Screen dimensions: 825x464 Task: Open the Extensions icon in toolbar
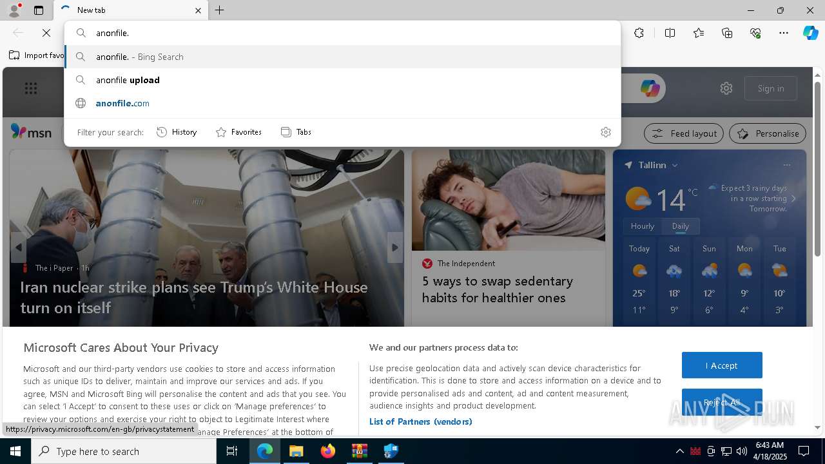[639, 33]
